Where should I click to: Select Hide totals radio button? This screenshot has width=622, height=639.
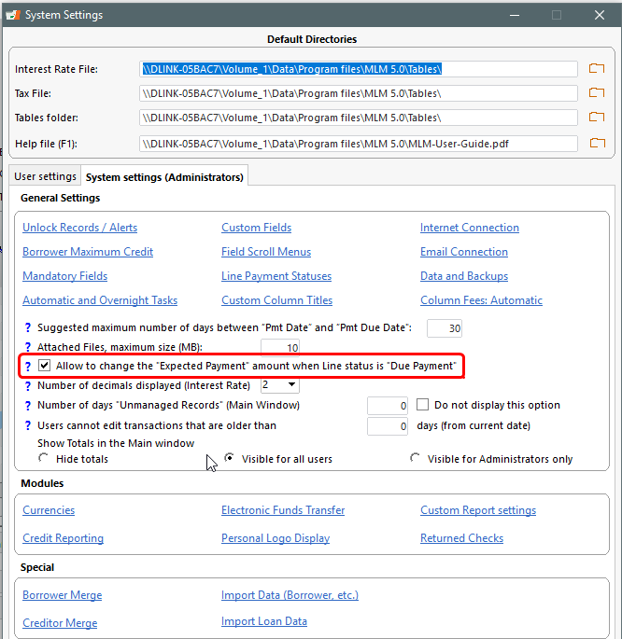pos(43,458)
